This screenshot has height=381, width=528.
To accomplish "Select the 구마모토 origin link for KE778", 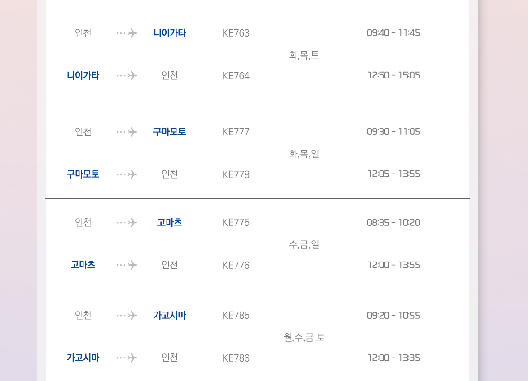I will 83,174.
